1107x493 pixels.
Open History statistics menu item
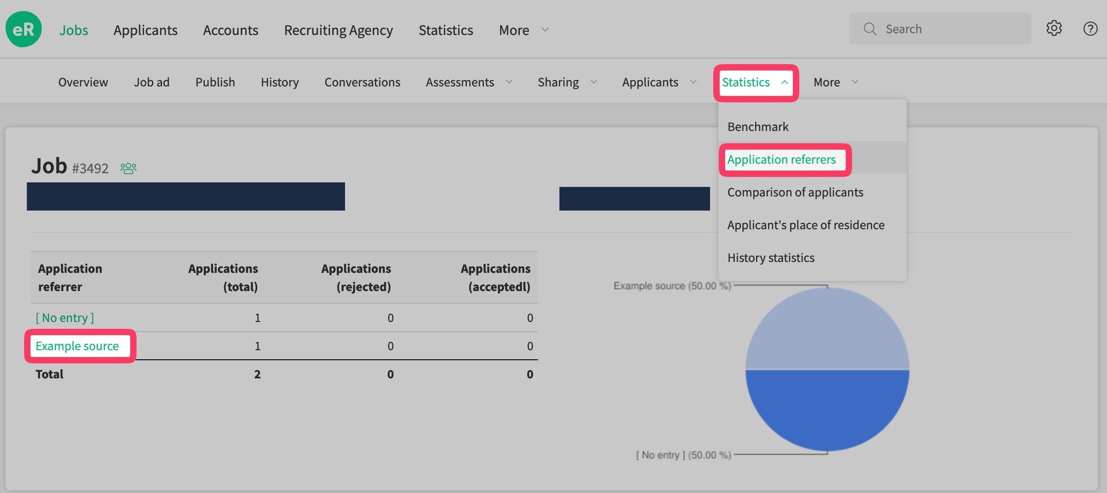771,258
